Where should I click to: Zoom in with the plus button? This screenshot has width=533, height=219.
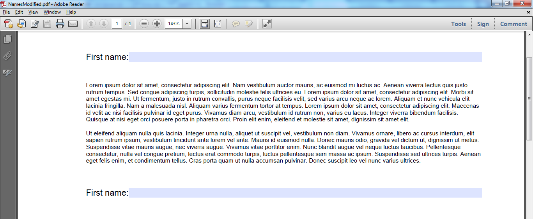point(157,24)
